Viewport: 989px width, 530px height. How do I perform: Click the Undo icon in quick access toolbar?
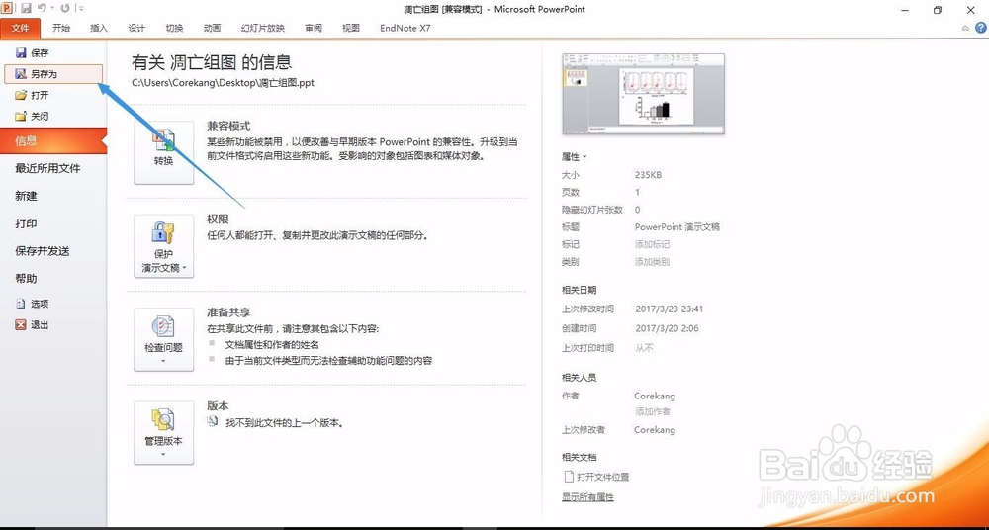pyautogui.click(x=42, y=8)
